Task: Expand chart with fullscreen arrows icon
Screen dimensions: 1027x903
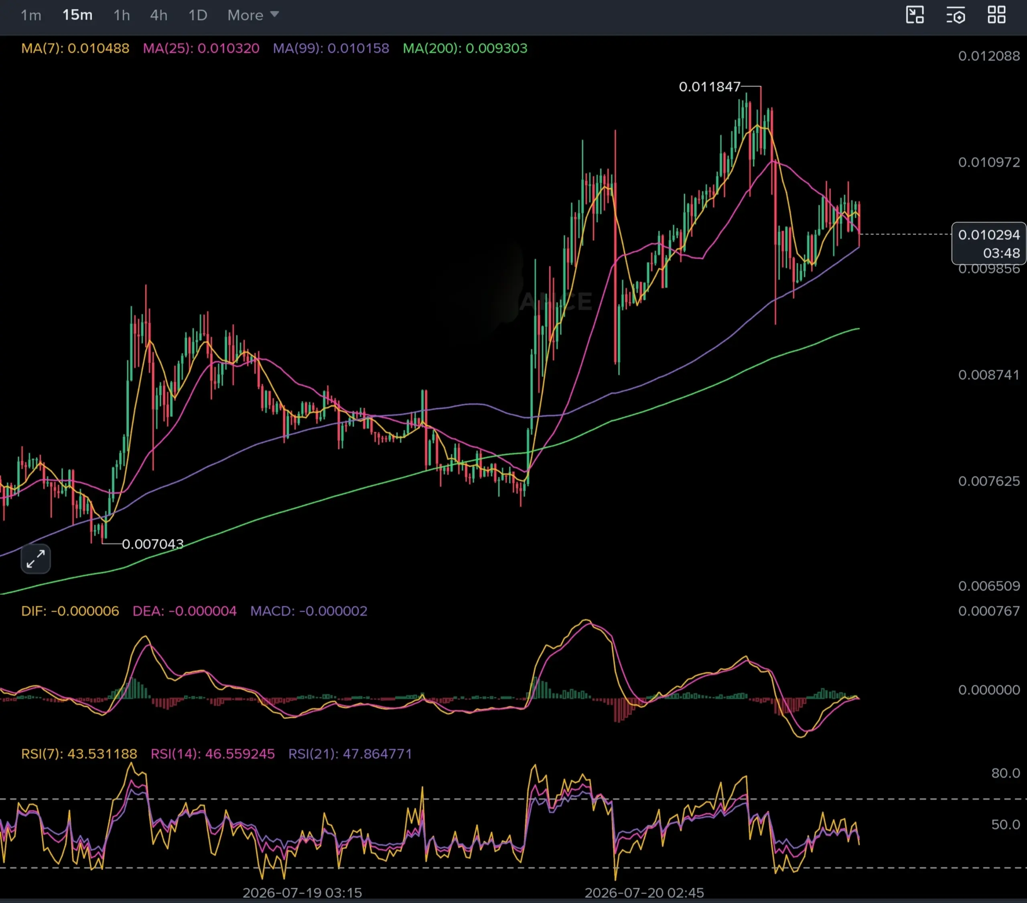Action: pos(36,559)
